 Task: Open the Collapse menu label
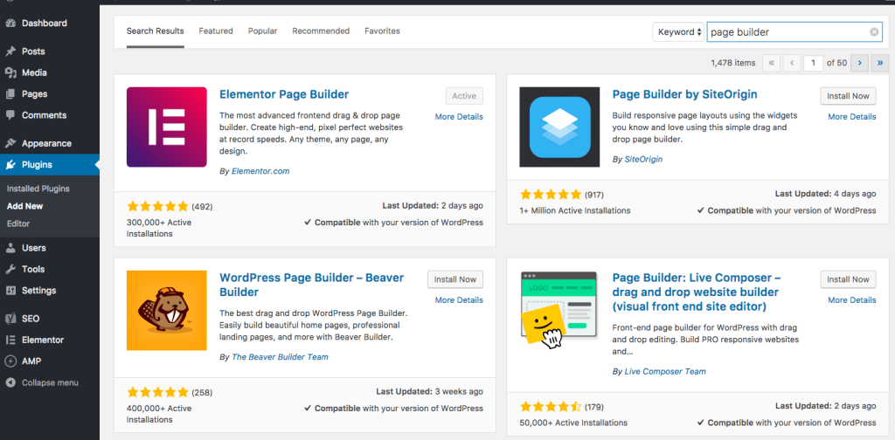pyautogui.click(x=50, y=383)
